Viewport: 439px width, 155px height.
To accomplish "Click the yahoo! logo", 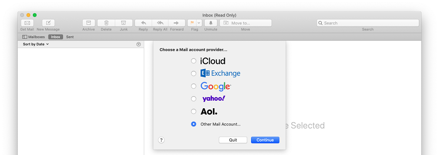I will tap(214, 99).
